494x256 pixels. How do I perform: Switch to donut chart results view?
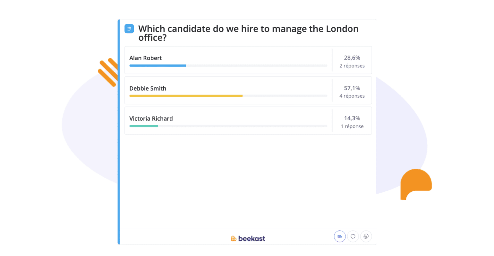pyautogui.click(x=353, y=236)
